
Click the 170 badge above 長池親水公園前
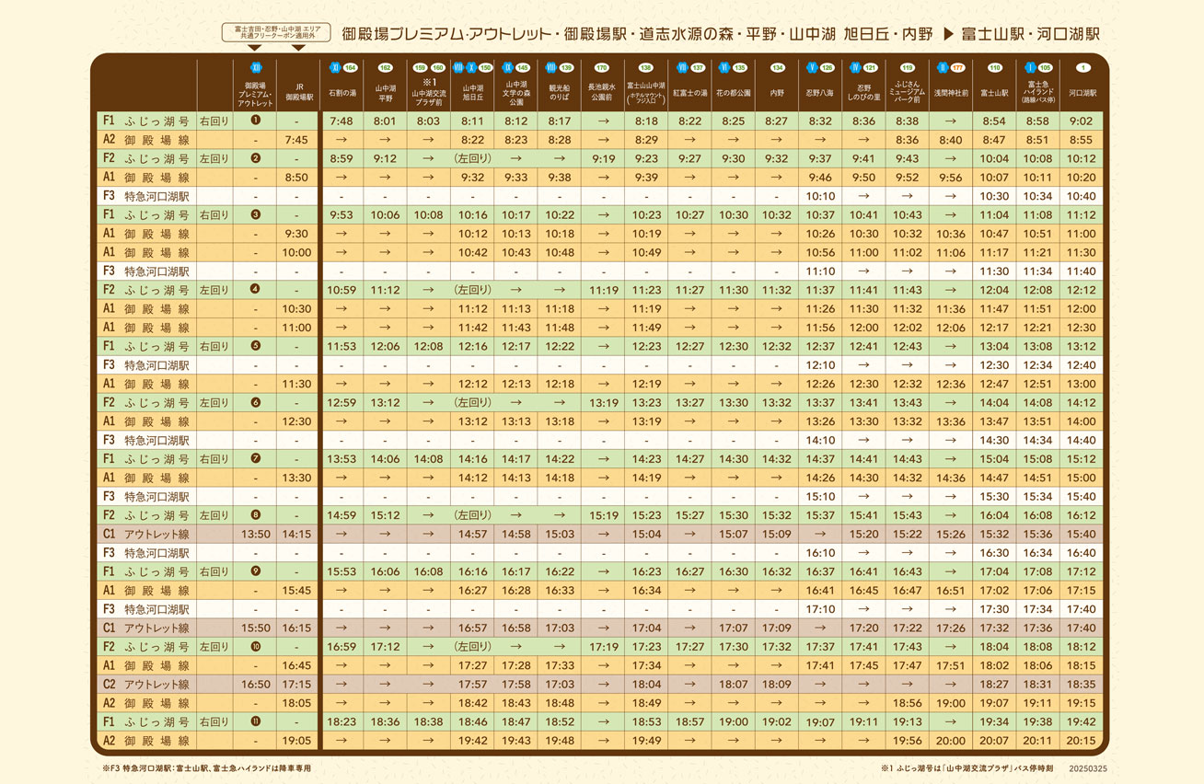click(602, 68)
